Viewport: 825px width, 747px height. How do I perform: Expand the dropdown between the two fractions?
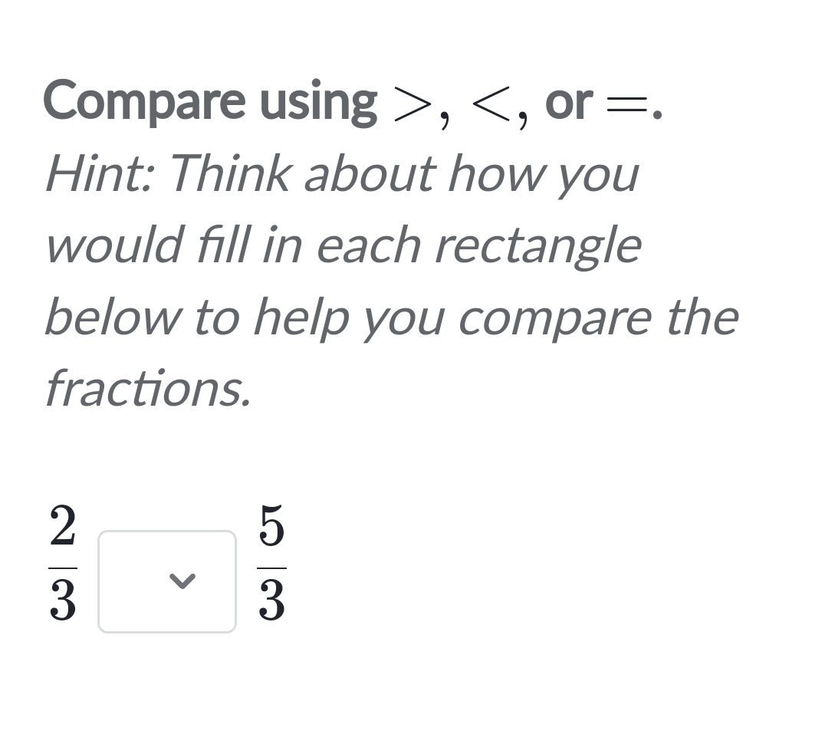pos(166,581)
